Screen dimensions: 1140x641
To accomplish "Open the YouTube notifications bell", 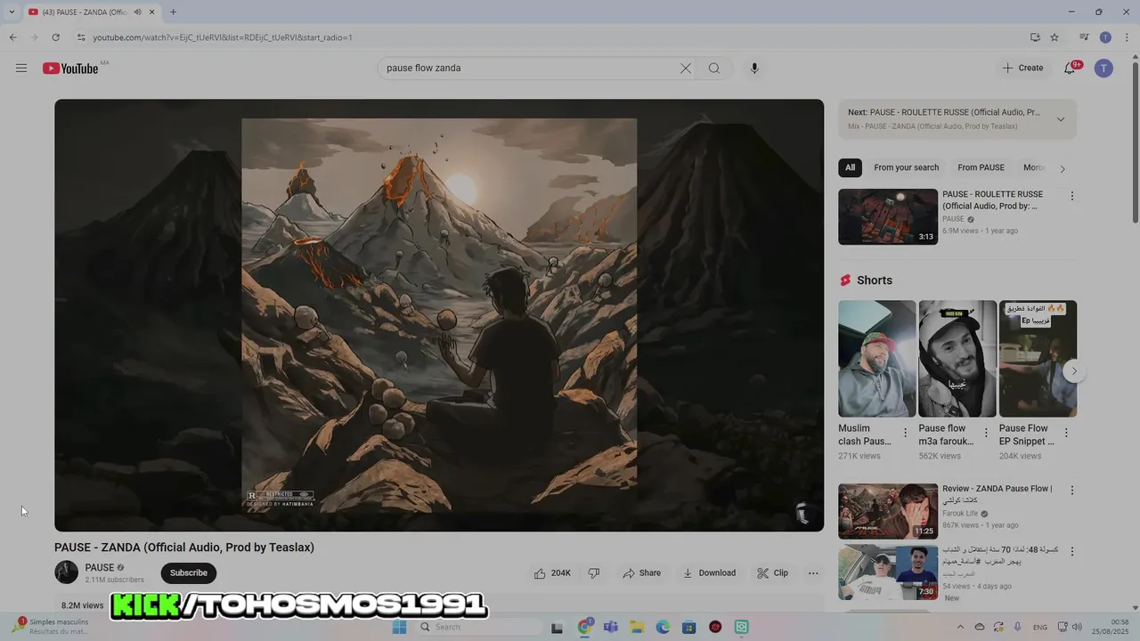I will coord(1071,69).
